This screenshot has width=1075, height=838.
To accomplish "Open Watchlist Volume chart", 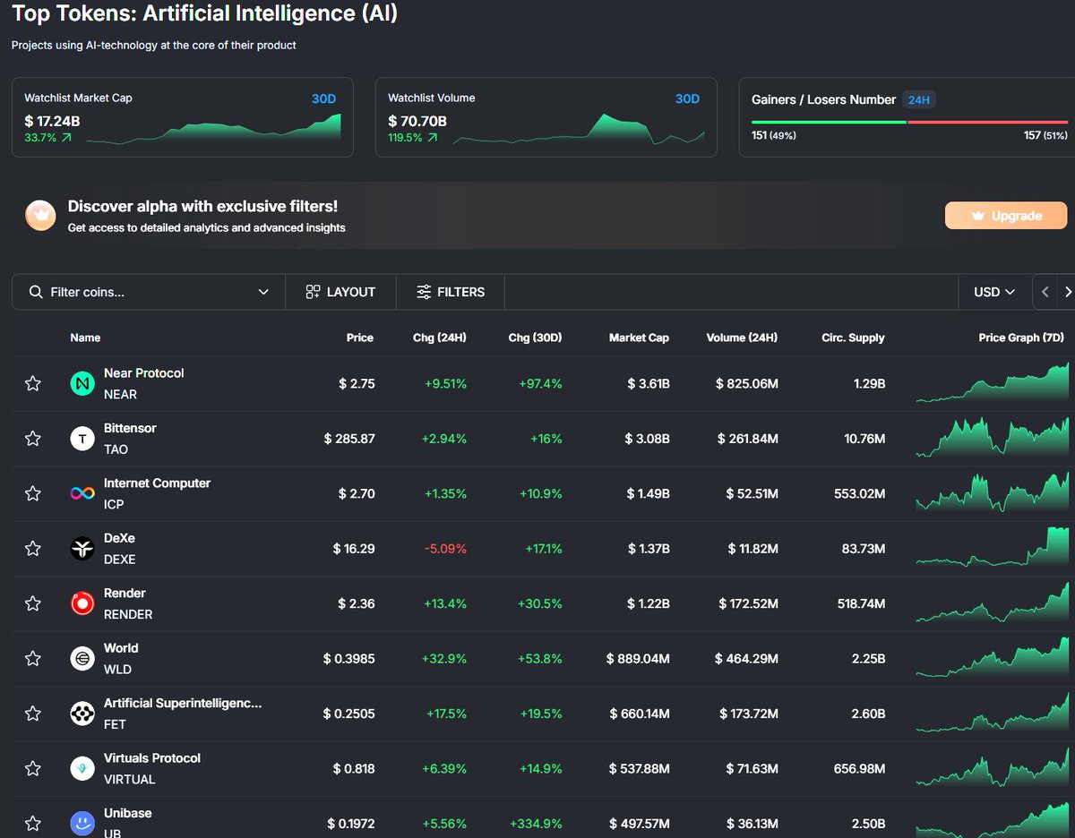I will [x=579, y=128].
